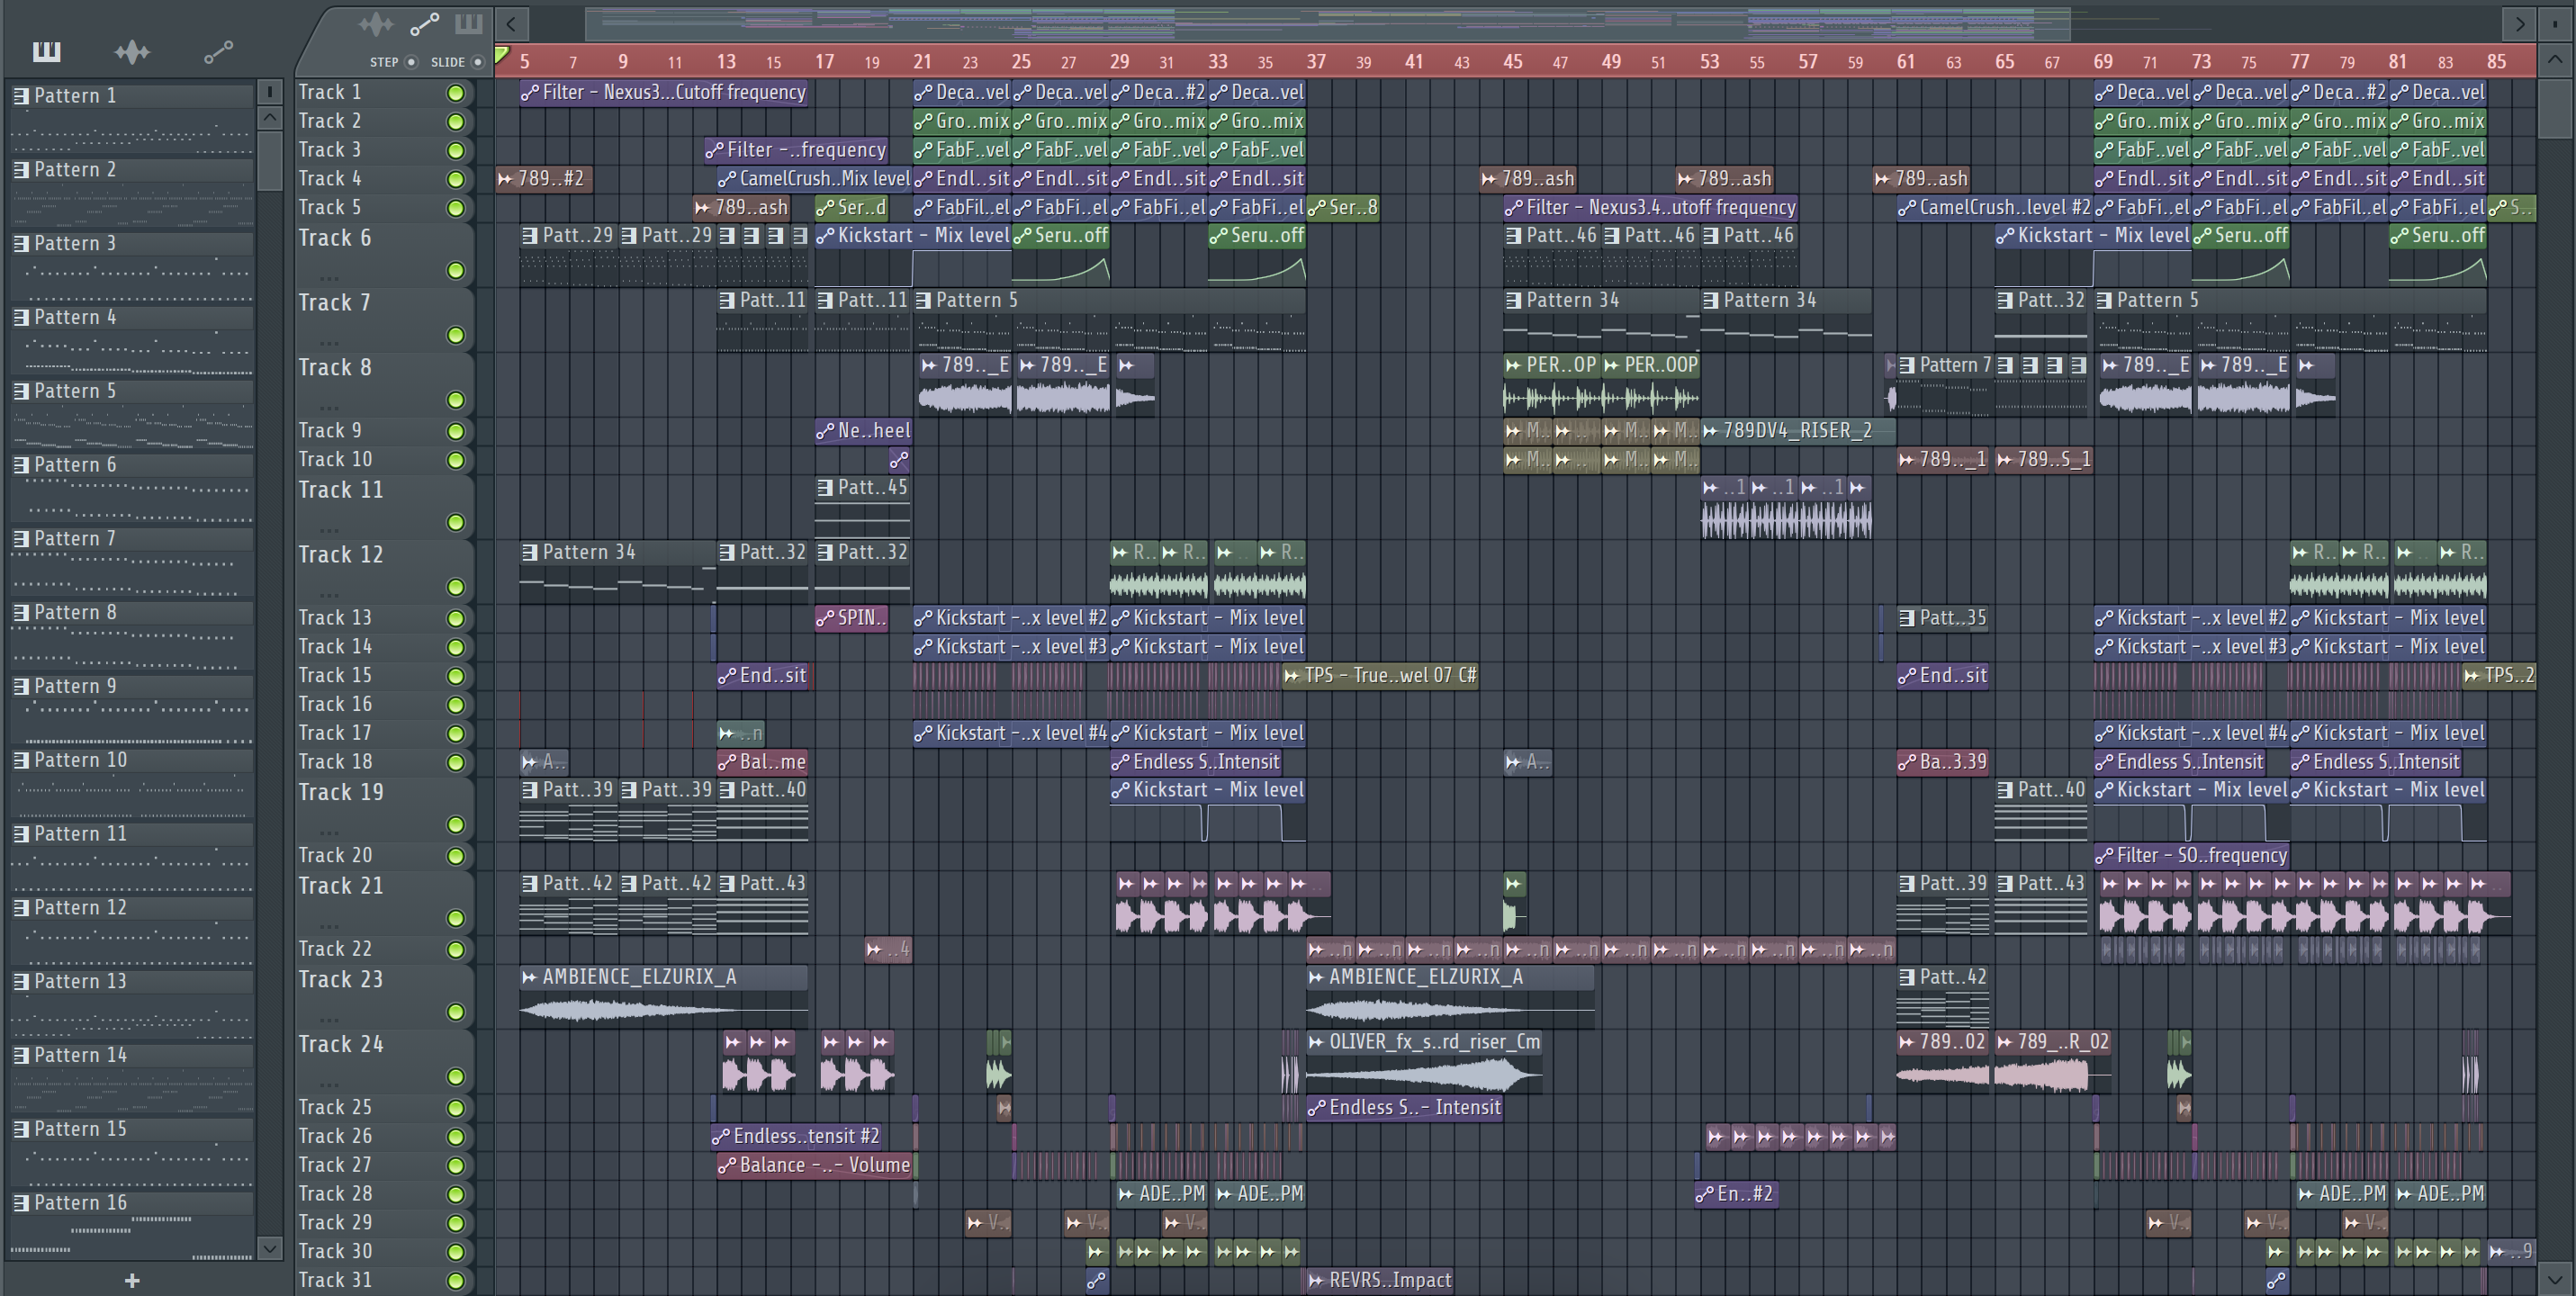
Task: Click bar 21 on the timeline ruler
Action: [x=921, y=62]
